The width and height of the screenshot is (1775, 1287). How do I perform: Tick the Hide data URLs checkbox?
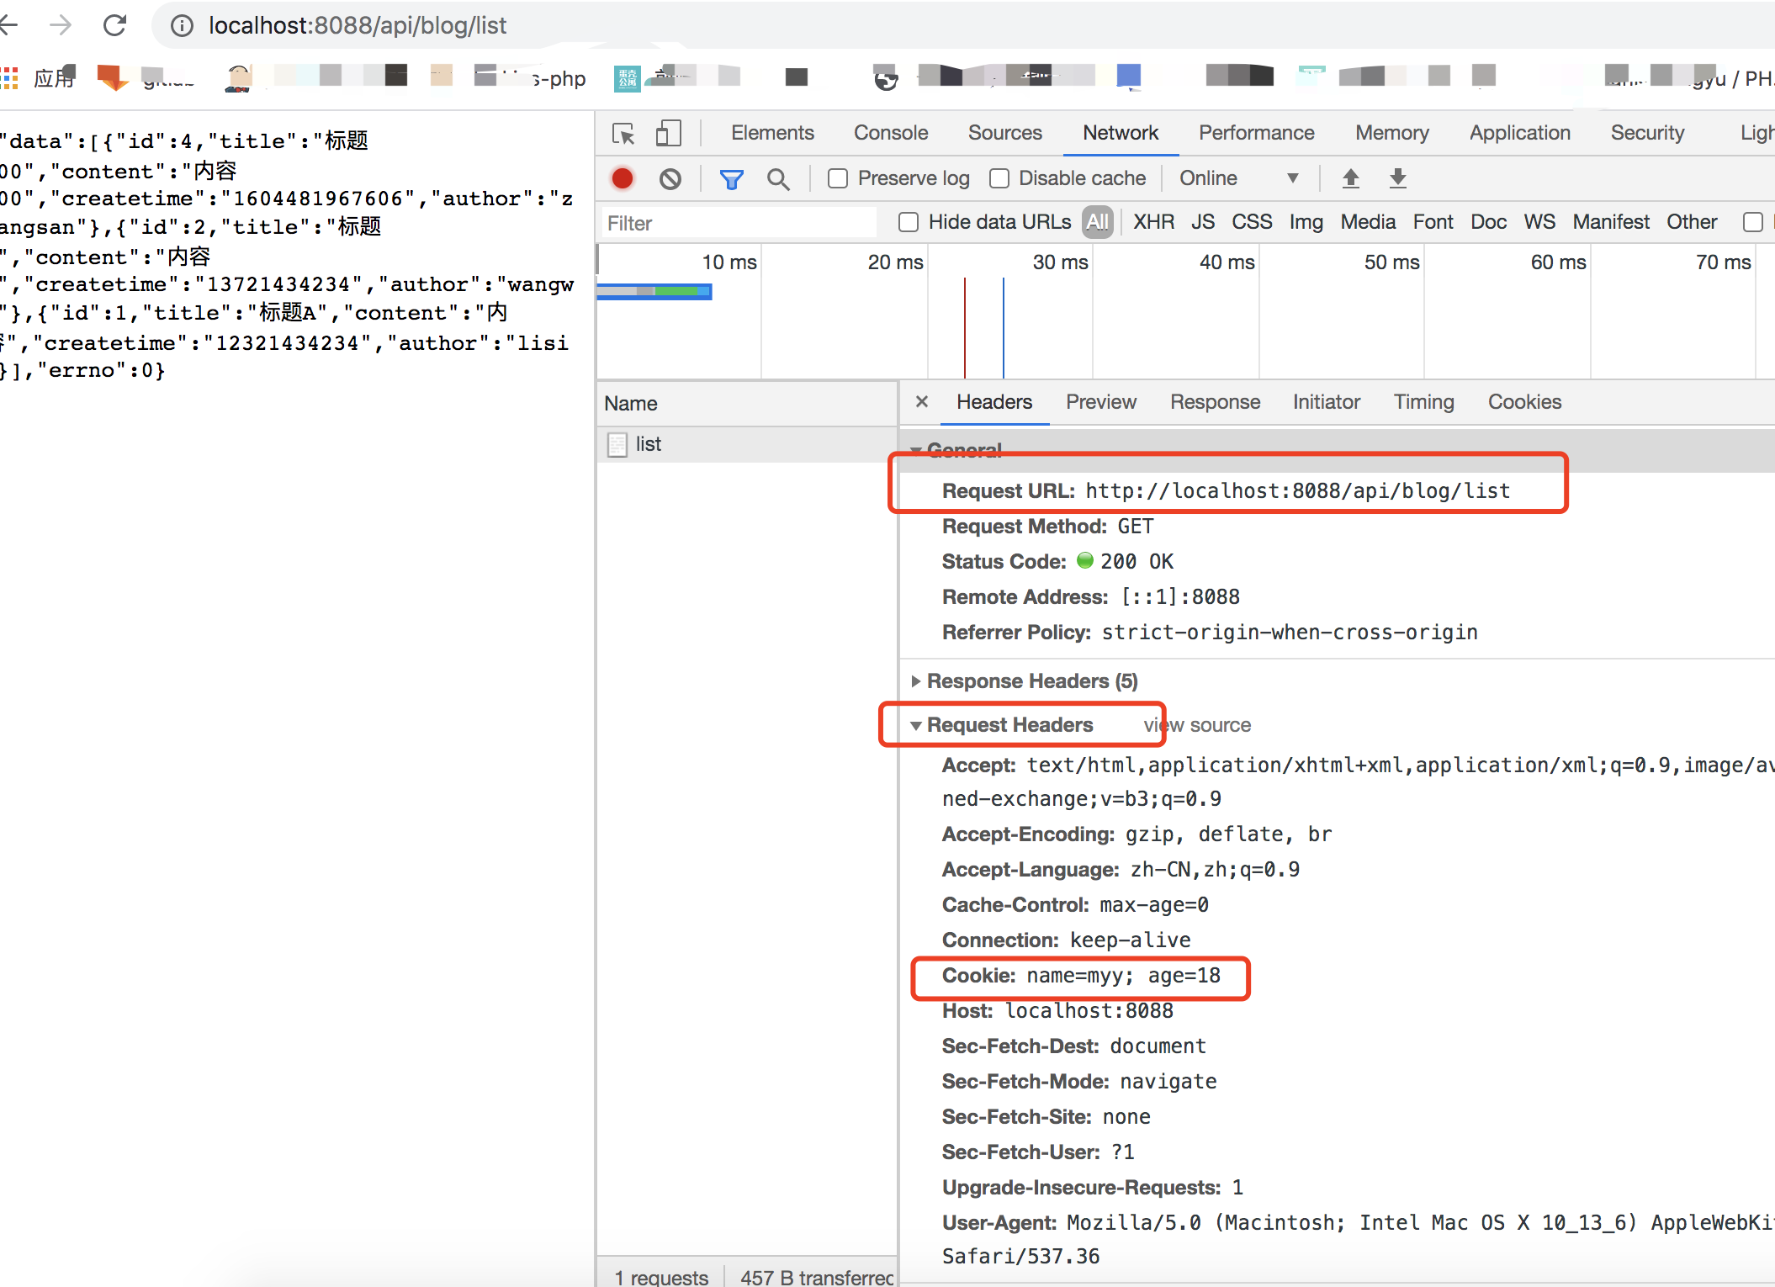pos(909,222)
